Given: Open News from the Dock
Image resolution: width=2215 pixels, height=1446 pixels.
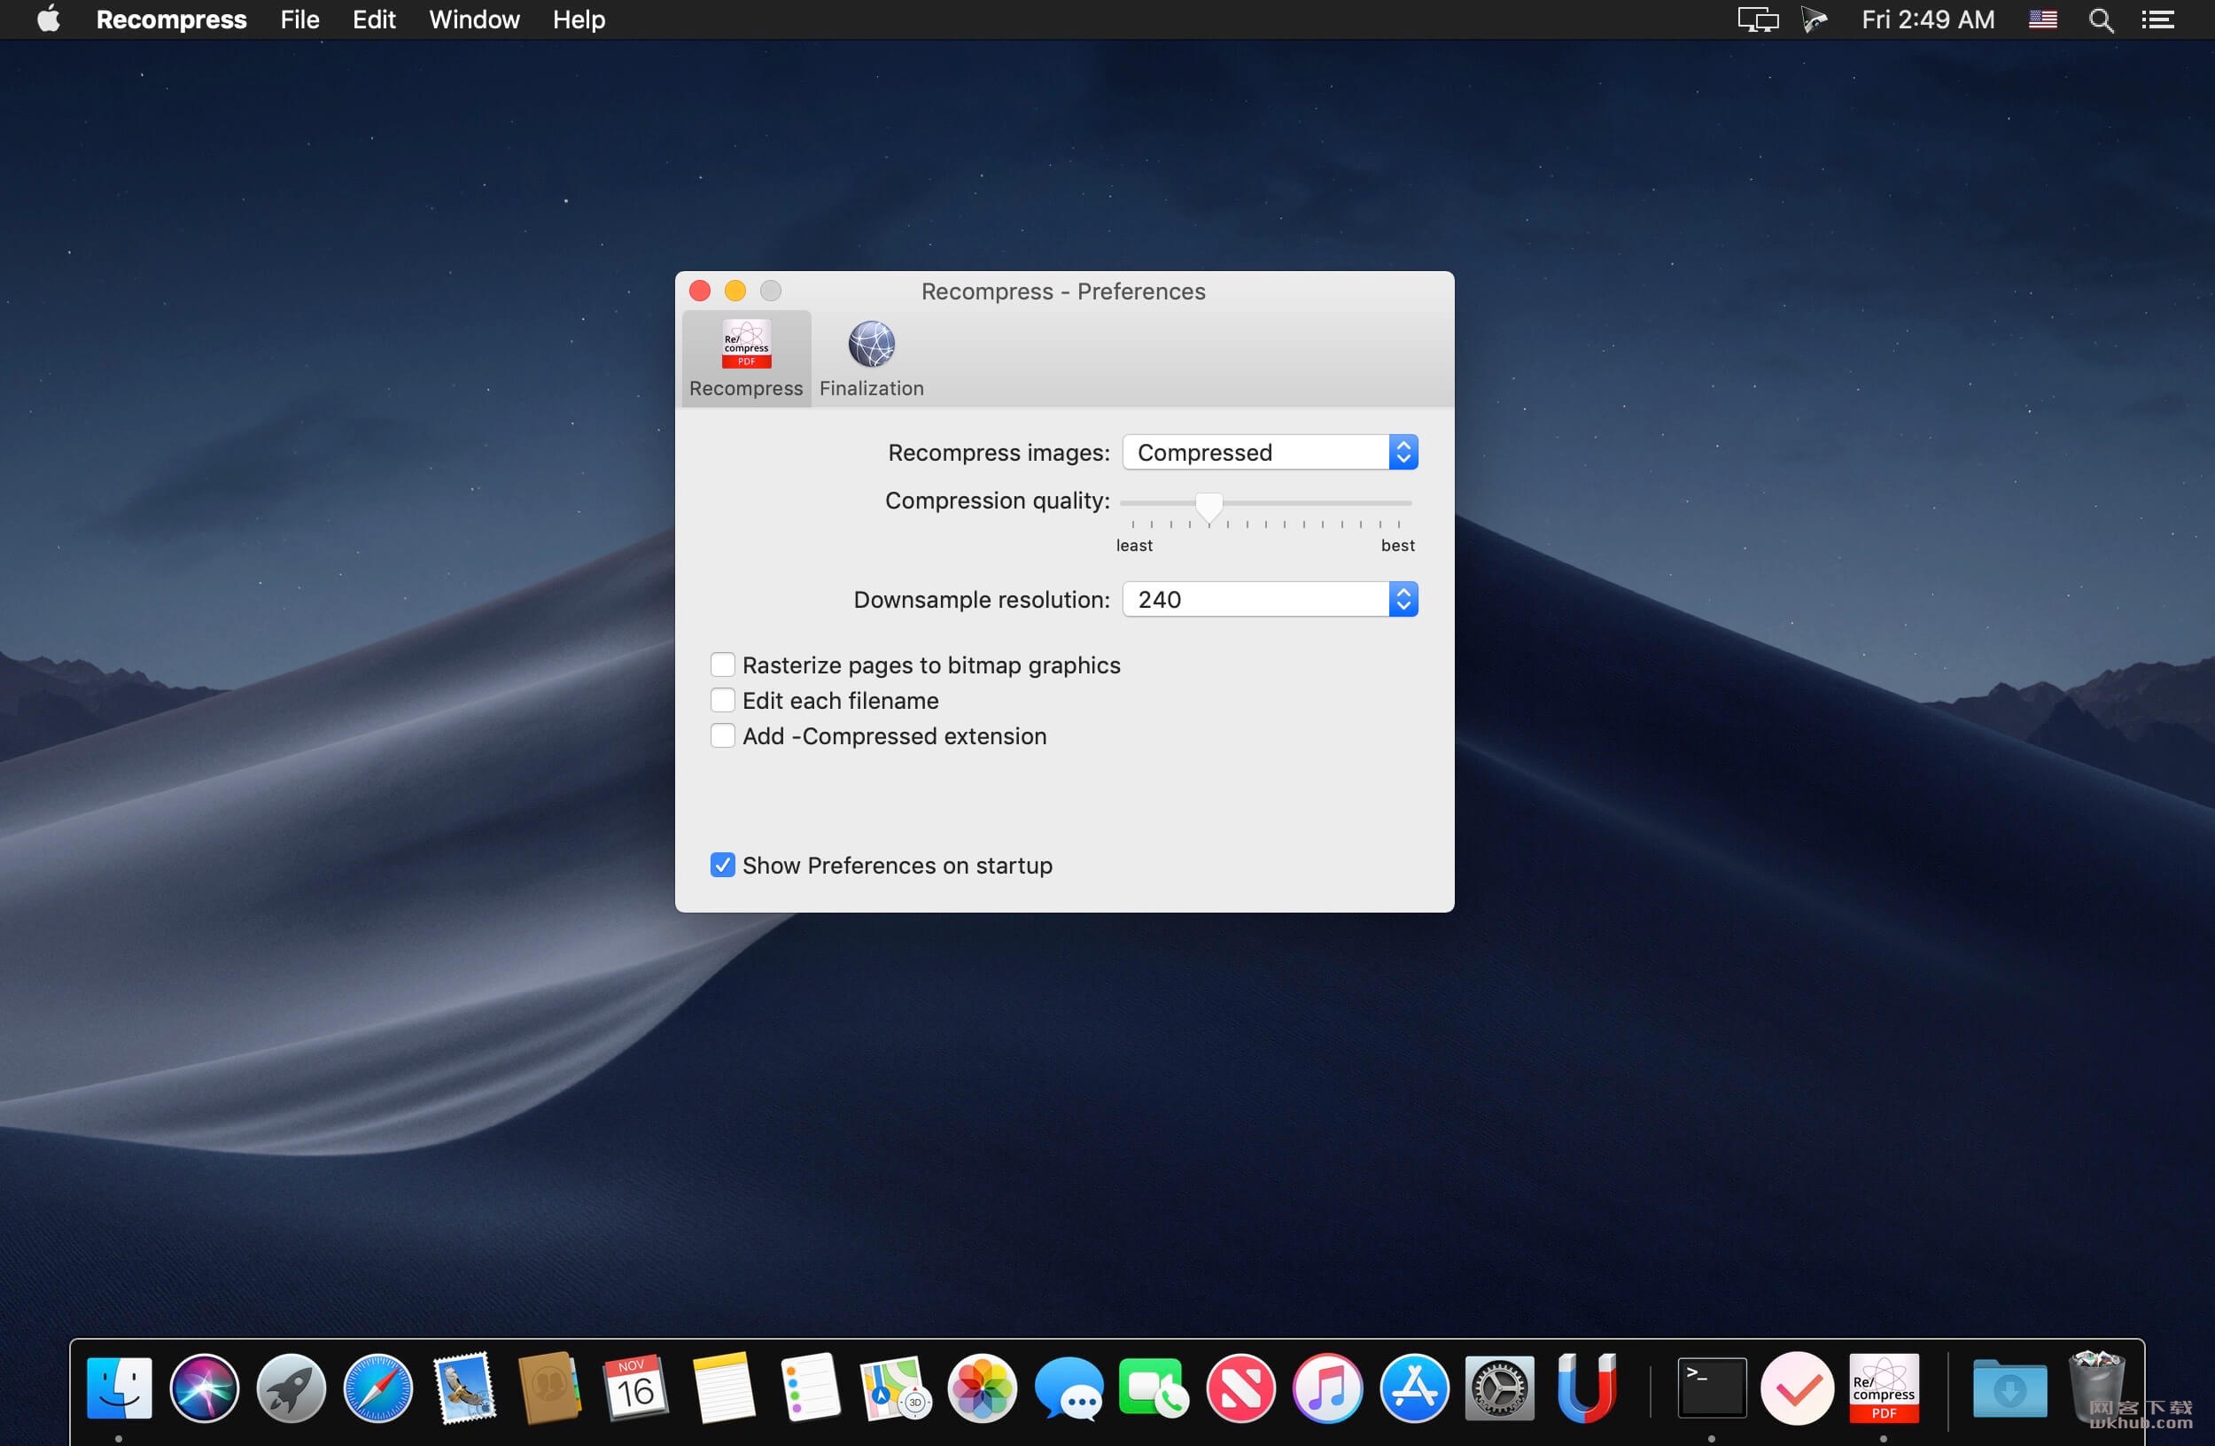Looking at the screenshot, I should pyautogui.click(x=1240, y=1388).
